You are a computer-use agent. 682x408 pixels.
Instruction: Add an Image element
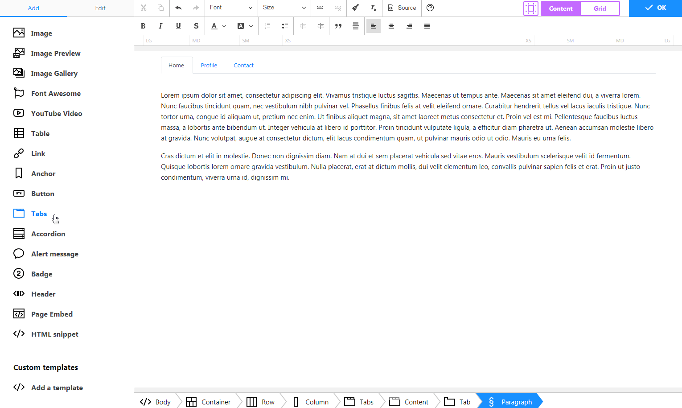point(33,33)
